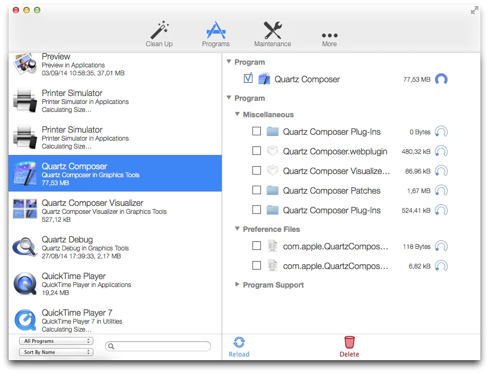Click inside the program search field
The width and height of the screenshot is (489, 373).
coord(158,346)
